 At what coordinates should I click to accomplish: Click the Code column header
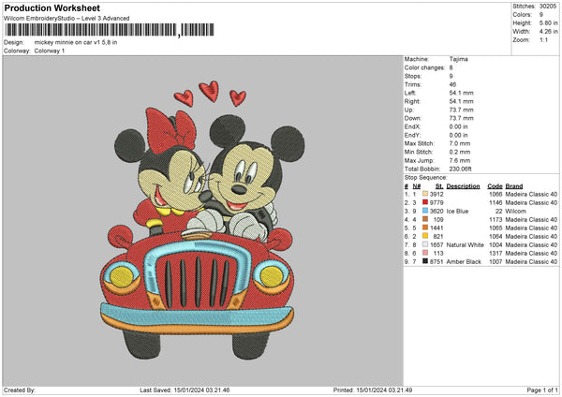pos(495,185)
